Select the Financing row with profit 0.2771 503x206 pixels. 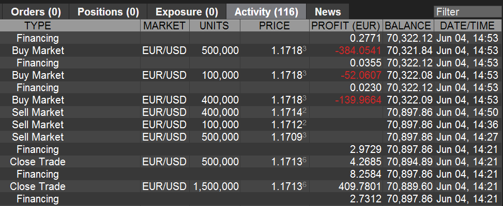[38, 38]
